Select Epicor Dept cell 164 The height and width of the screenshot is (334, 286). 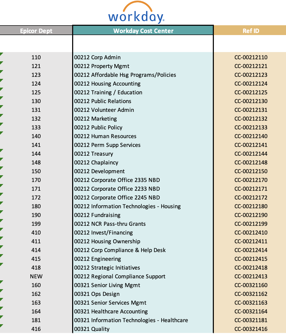(36, 311)
